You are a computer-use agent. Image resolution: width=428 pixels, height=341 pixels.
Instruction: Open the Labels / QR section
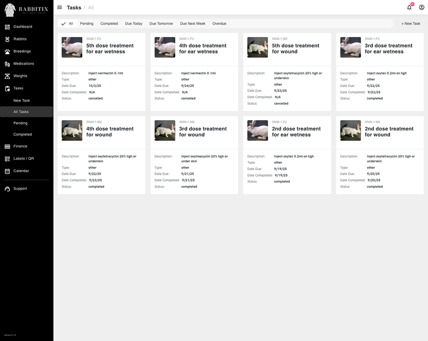click(24, 158)
